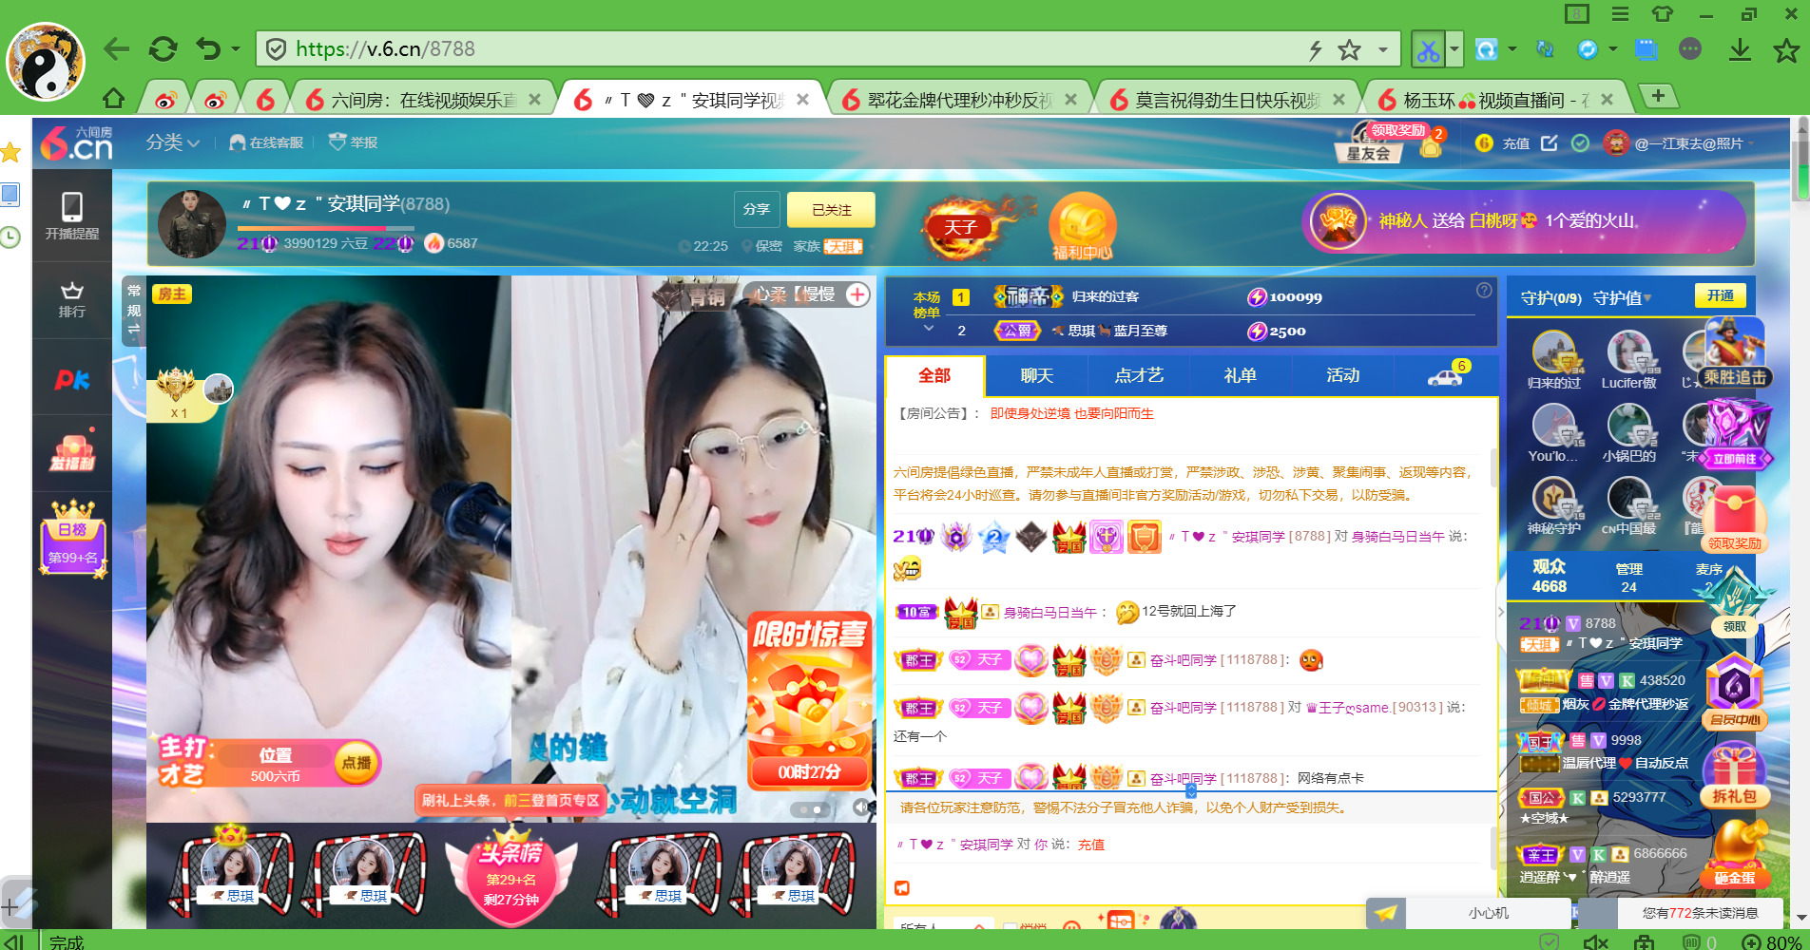Select the 全部 all-messages tab
The width and height of the screenshot is (1810, 950).
[934, 375]
